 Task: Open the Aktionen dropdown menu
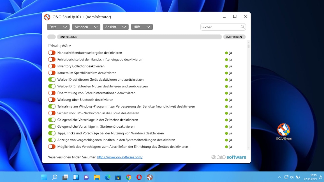tap(86, 27)
